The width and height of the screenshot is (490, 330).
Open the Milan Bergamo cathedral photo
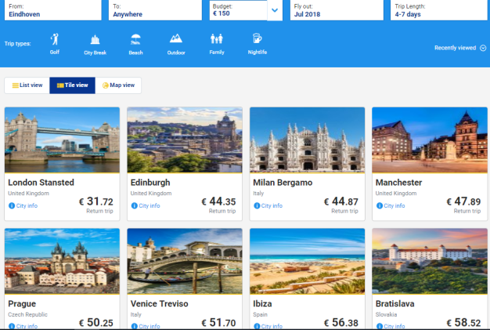[307, 140]
